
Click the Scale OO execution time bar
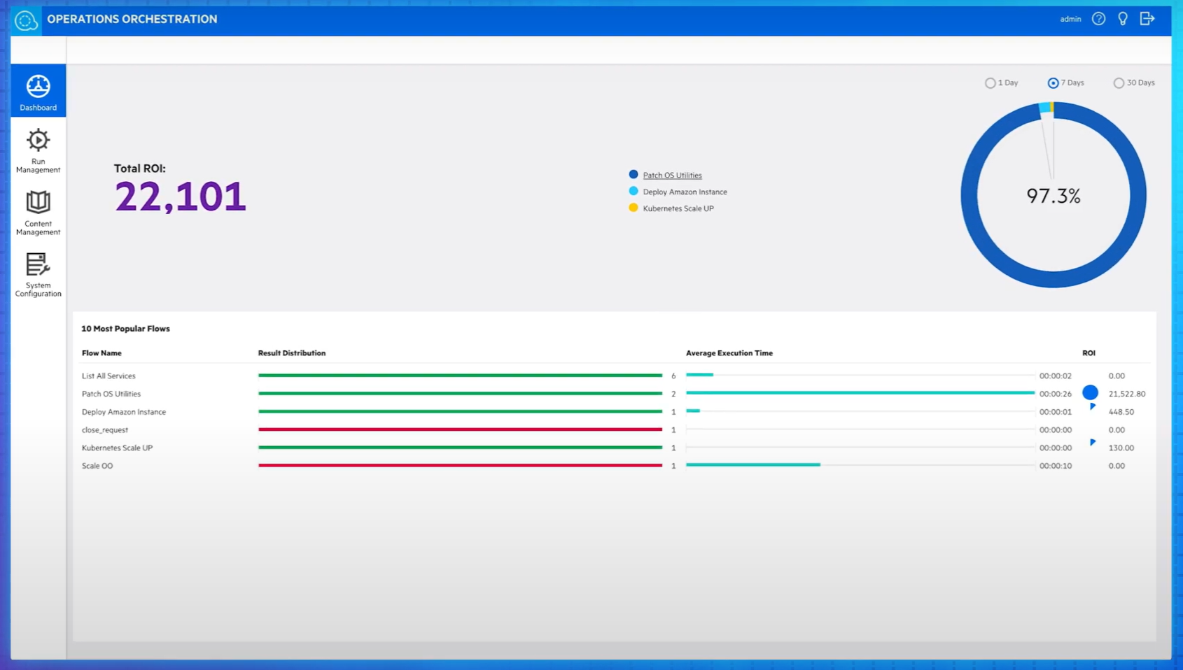(752, 464)
